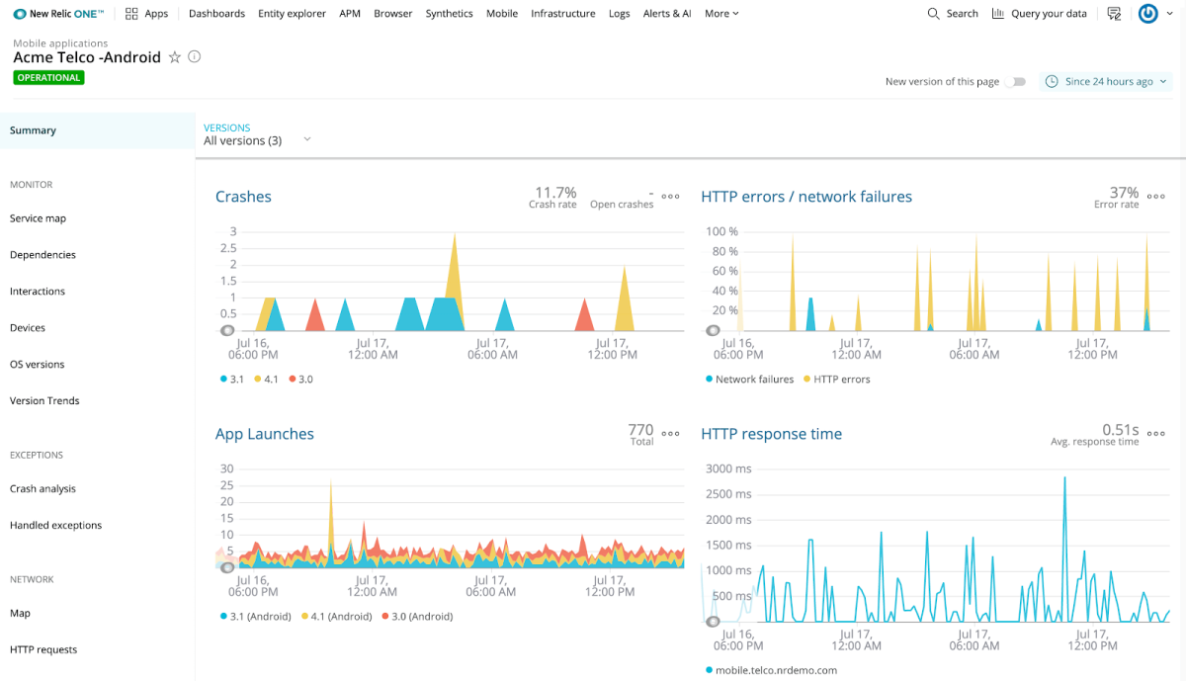Open Dependencies in sidebar
Screen dimensions: 1186x681
pos(42,255)
